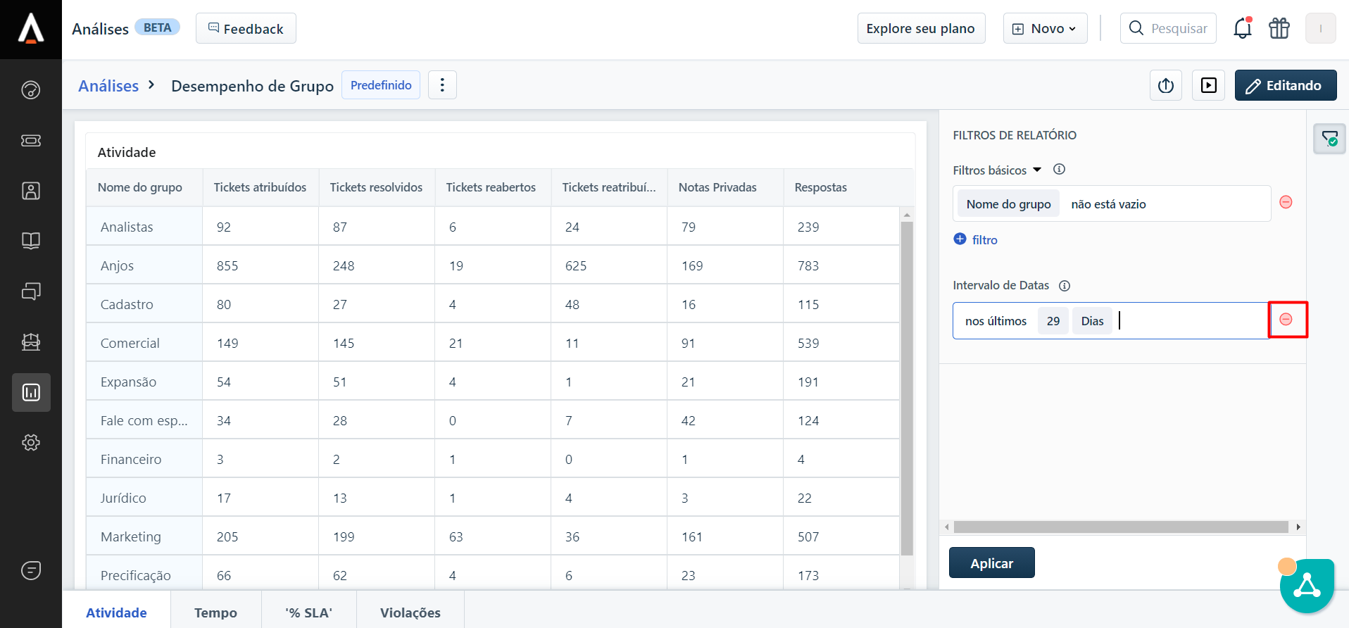Open the Novo dropdown menu
1349x628 pixels.
(x=1045, y=29)
